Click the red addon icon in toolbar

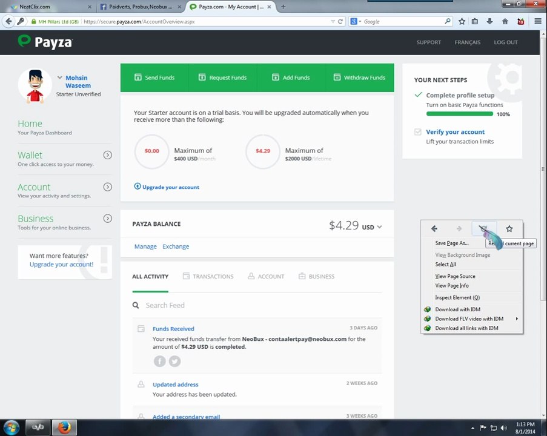[x=520, y=21]
